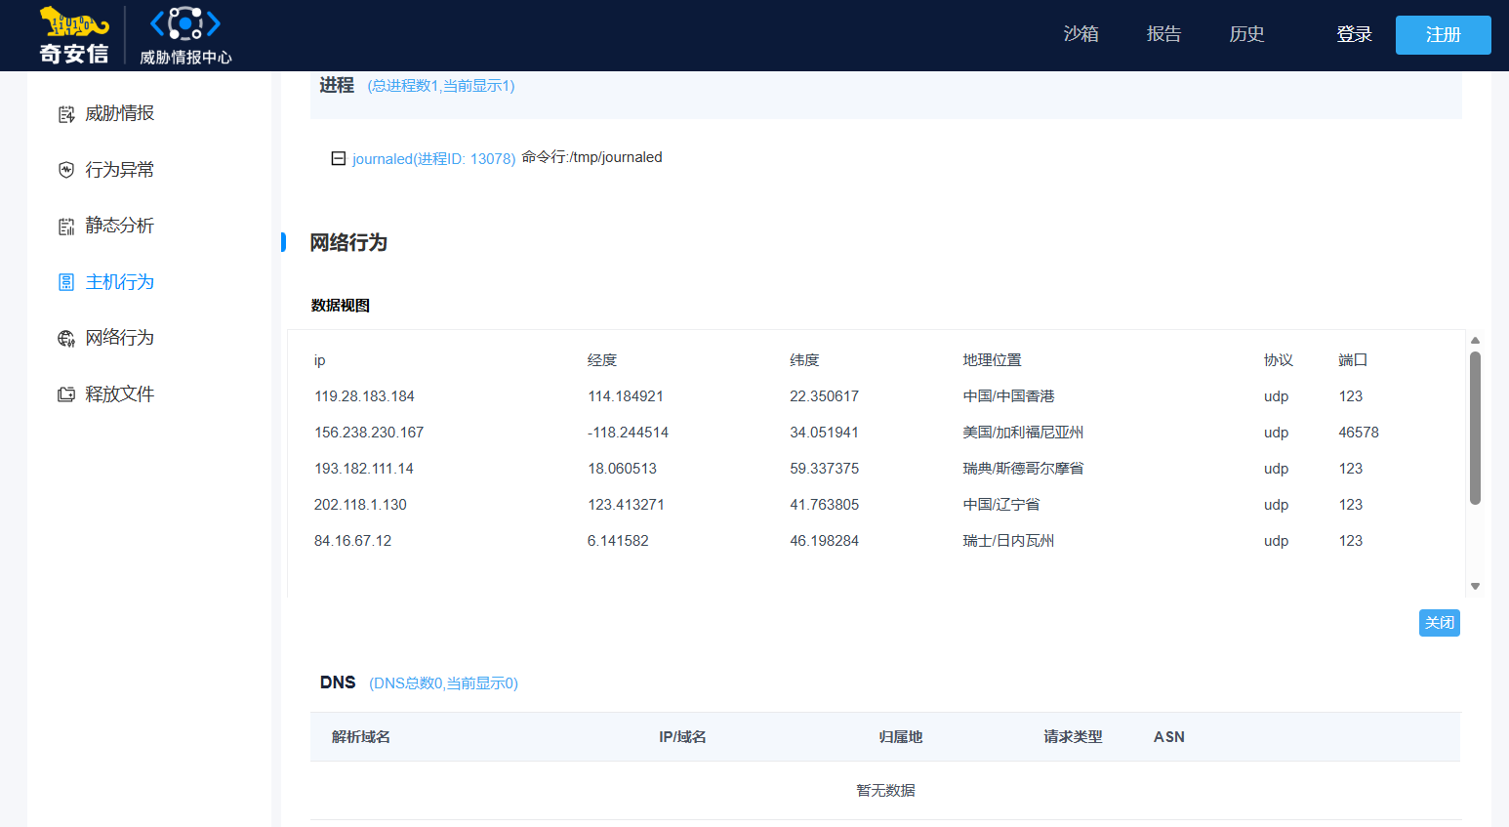The image size is (1509, 827).
Task: Click the 总进程数1,当前显示1 summary text
Action: pos(441,86)
